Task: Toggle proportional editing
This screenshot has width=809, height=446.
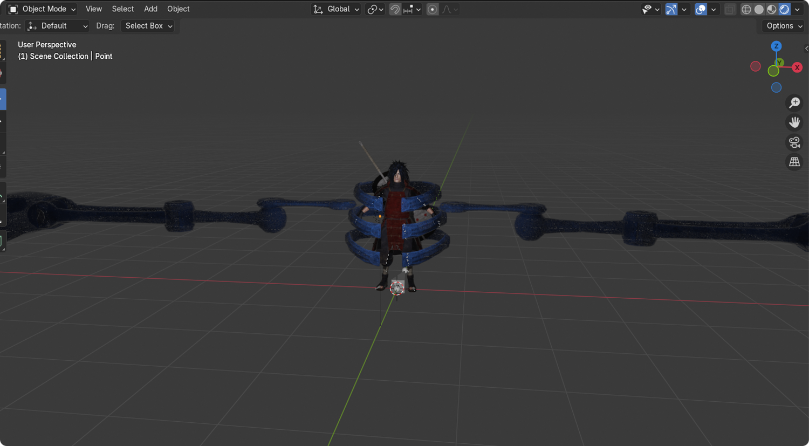Action: (x=432, y=9)
